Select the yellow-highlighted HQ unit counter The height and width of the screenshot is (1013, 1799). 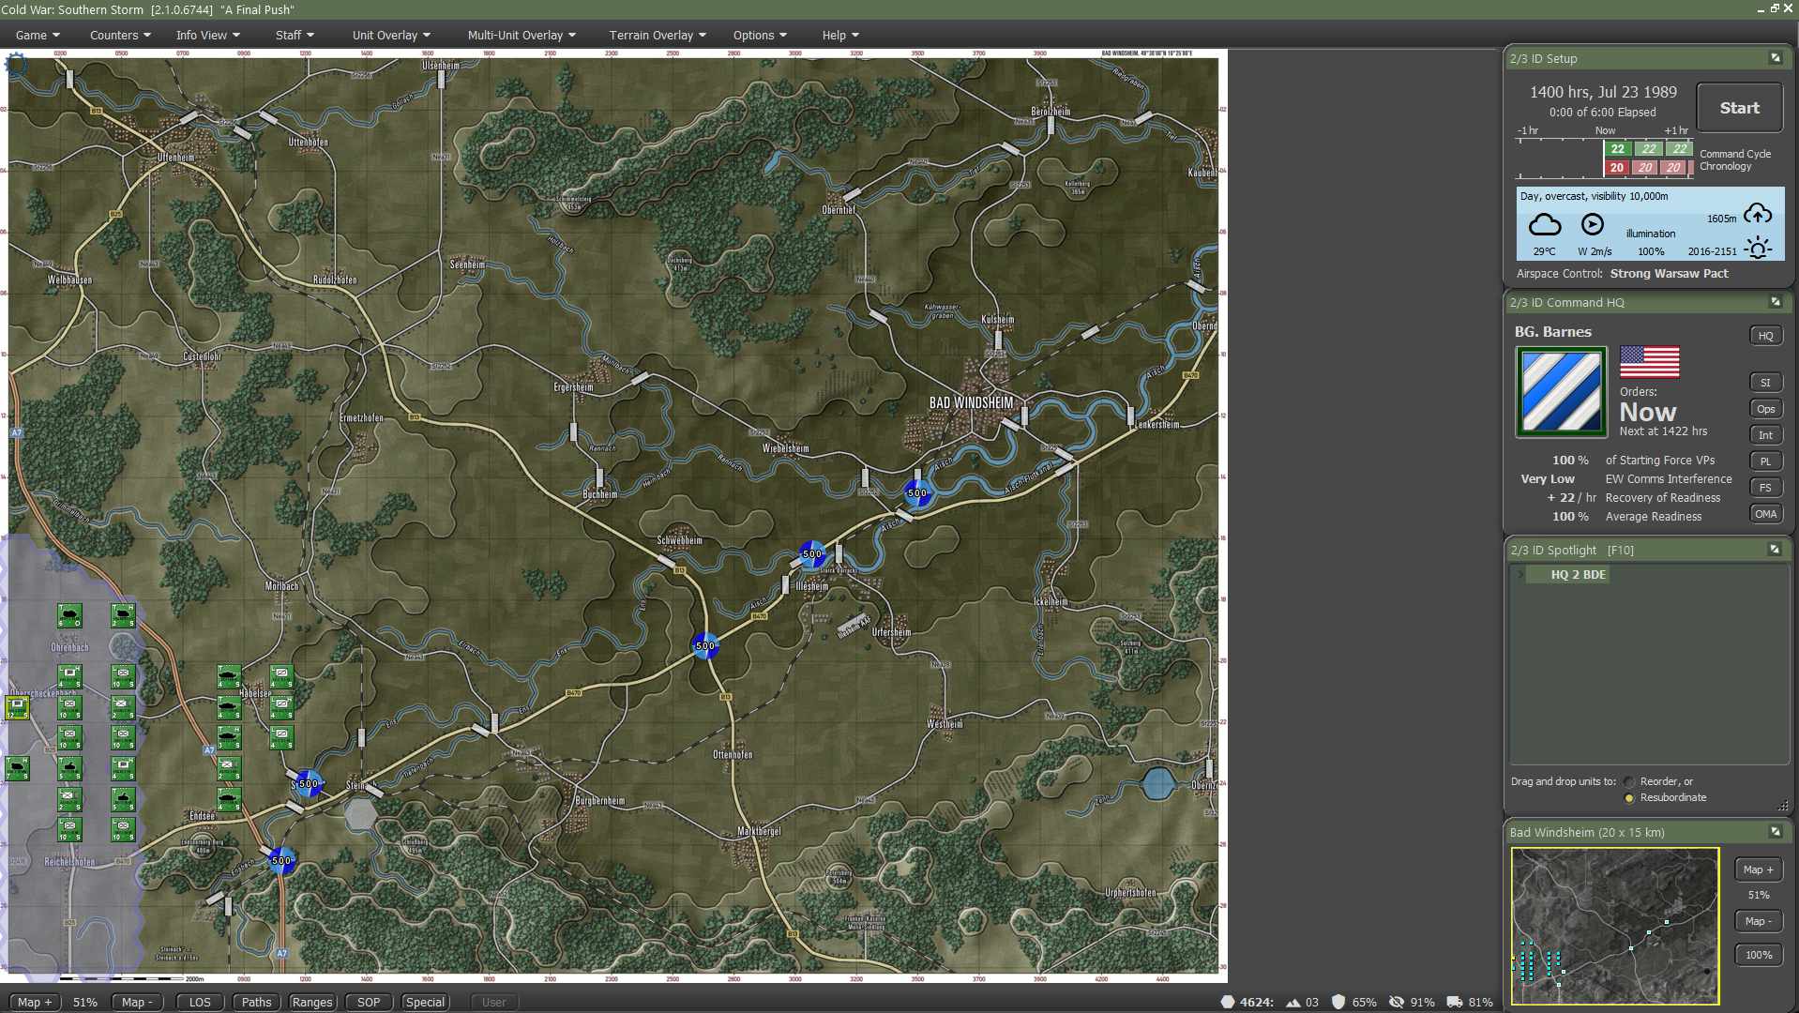click(x=17, y=707)
